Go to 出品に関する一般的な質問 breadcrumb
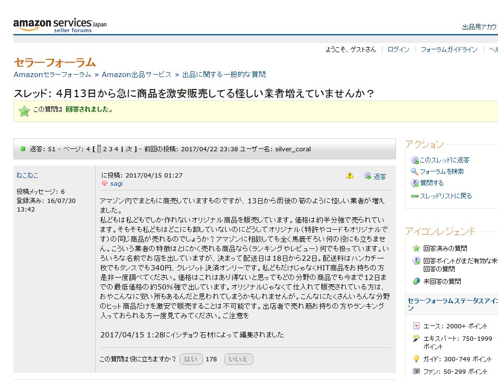This screenshot has height=380, width=498. (224, 75)
